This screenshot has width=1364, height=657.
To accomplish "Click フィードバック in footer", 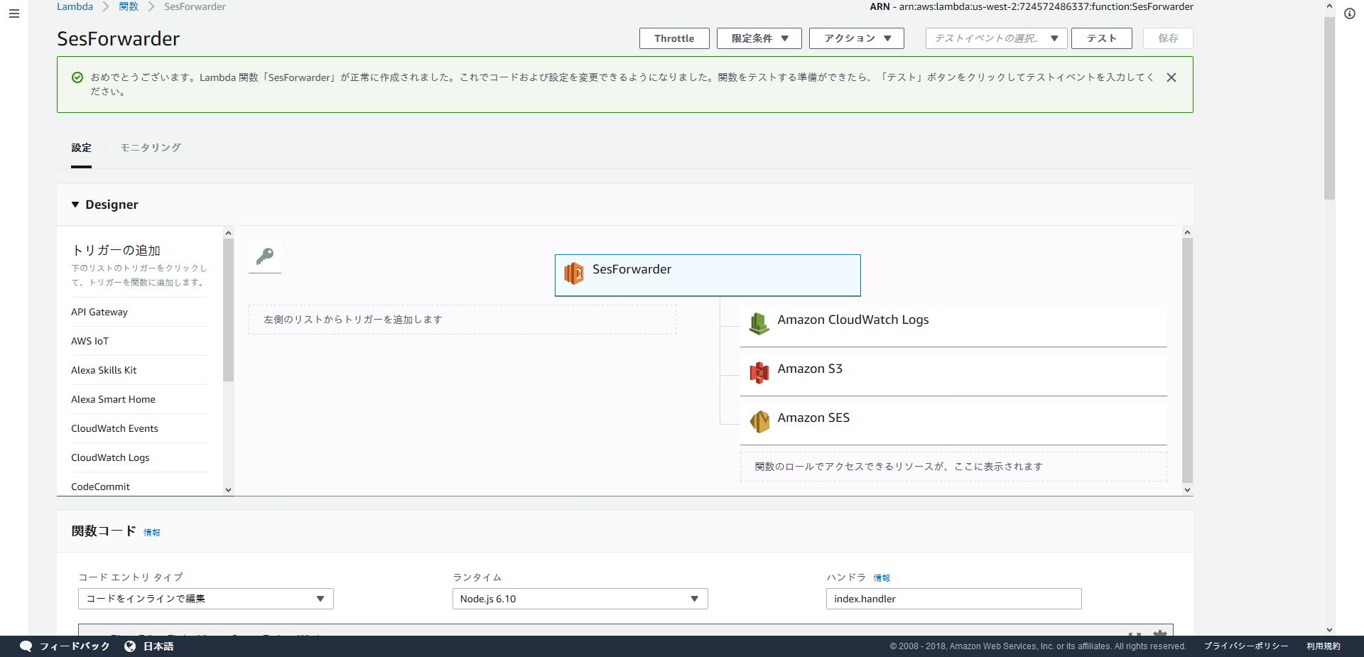I will tap(75, 646).
